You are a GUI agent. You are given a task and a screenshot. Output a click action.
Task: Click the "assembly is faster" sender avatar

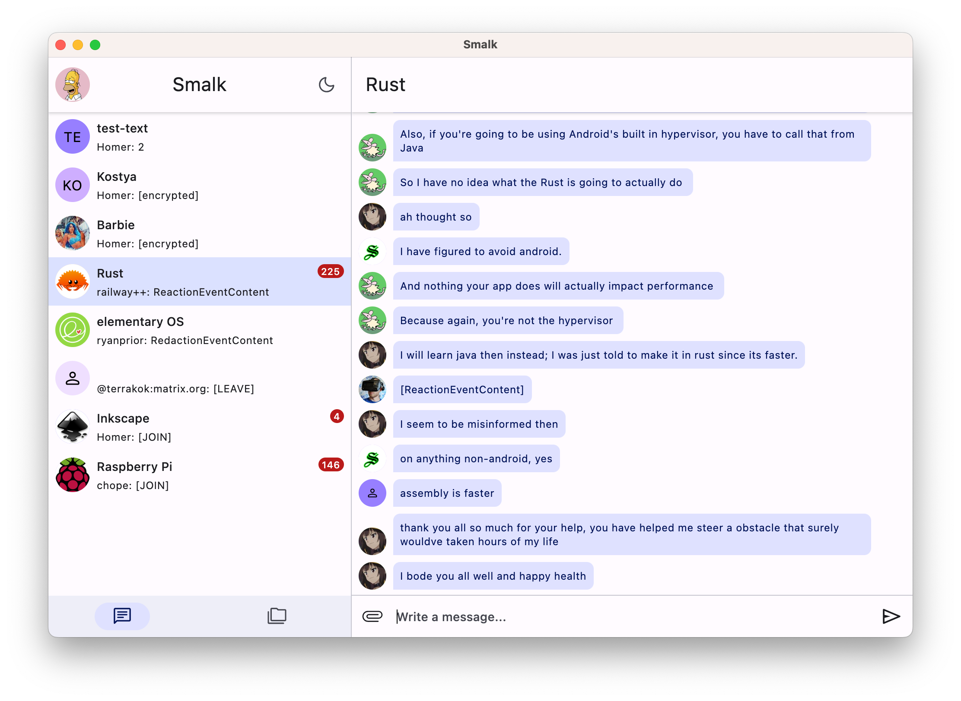[372, 493]
